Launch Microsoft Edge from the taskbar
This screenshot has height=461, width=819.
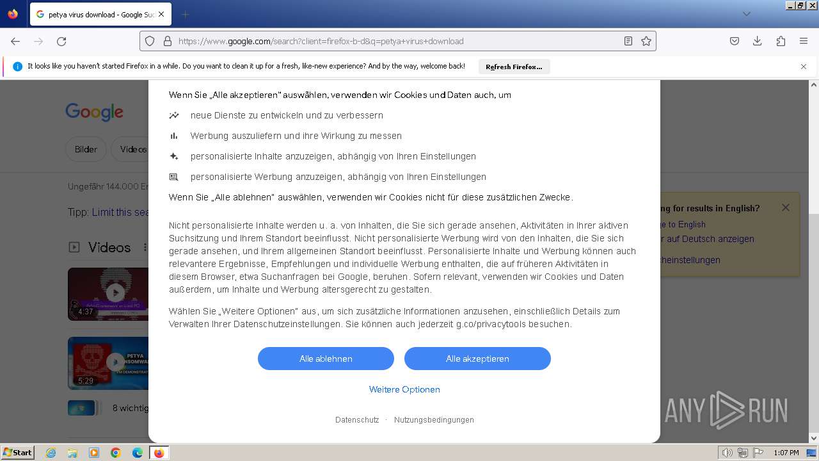(138, 453)
